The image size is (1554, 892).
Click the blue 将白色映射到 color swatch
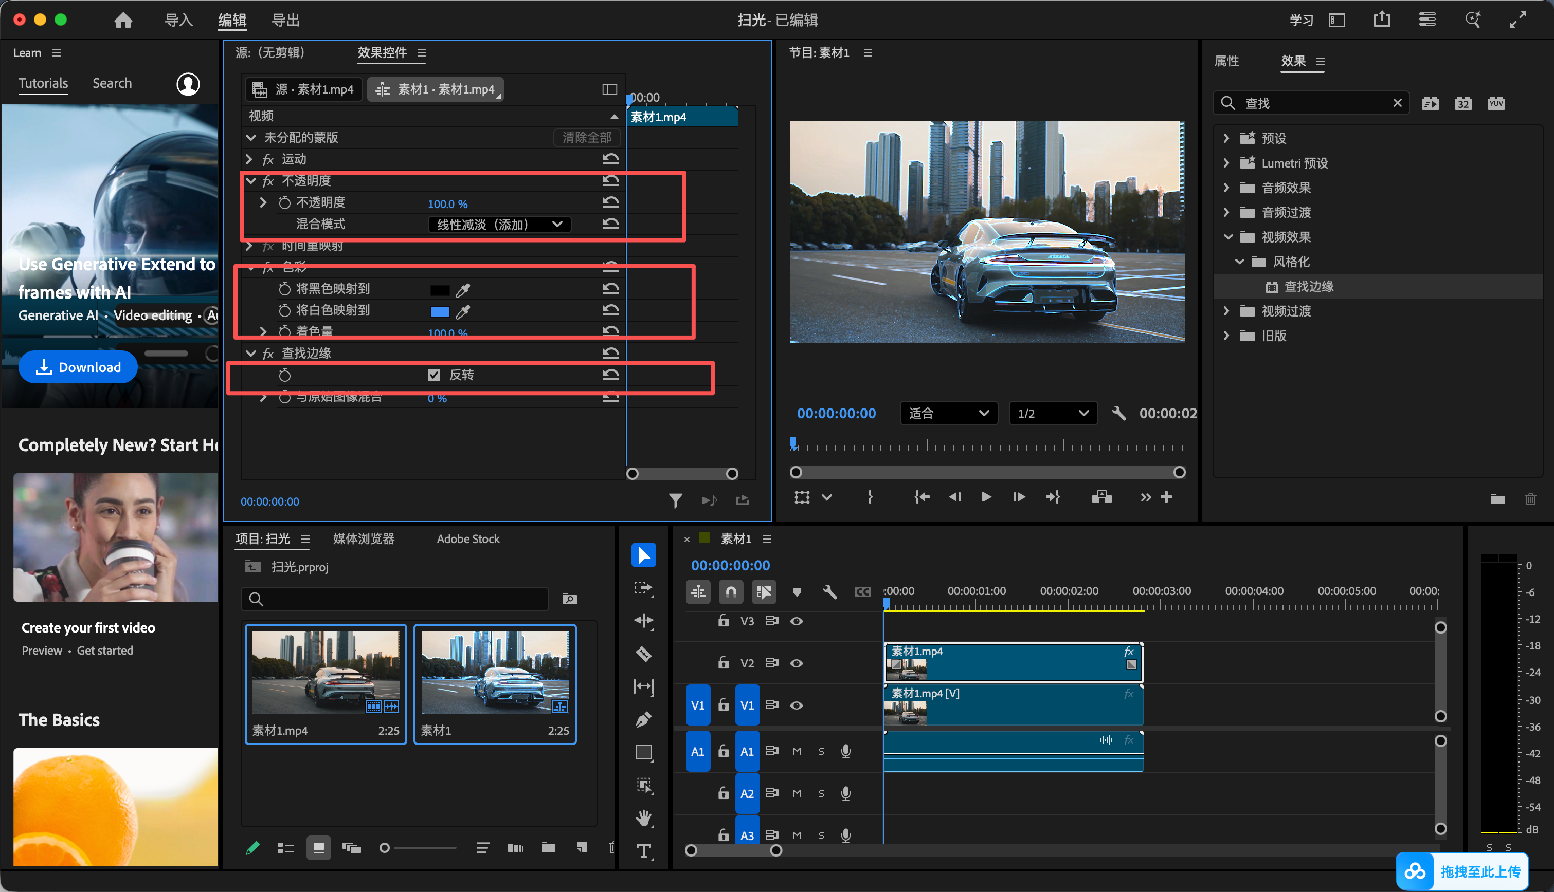click(440, 312)
